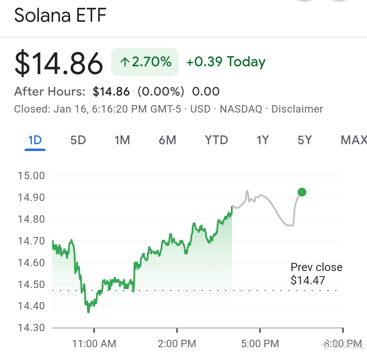
Task: Select the 1D chart range tab
Action: [x=35, y=140]
